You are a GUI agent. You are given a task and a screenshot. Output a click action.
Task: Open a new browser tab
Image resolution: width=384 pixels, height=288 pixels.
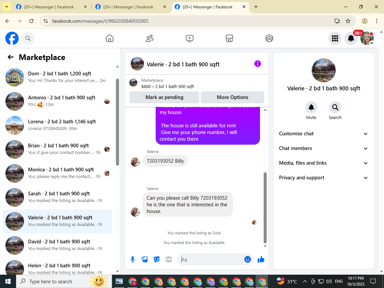coord(256,7)
